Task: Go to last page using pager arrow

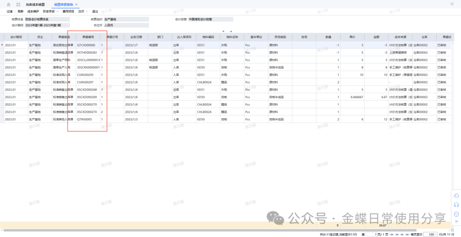Action: [407, 234]
